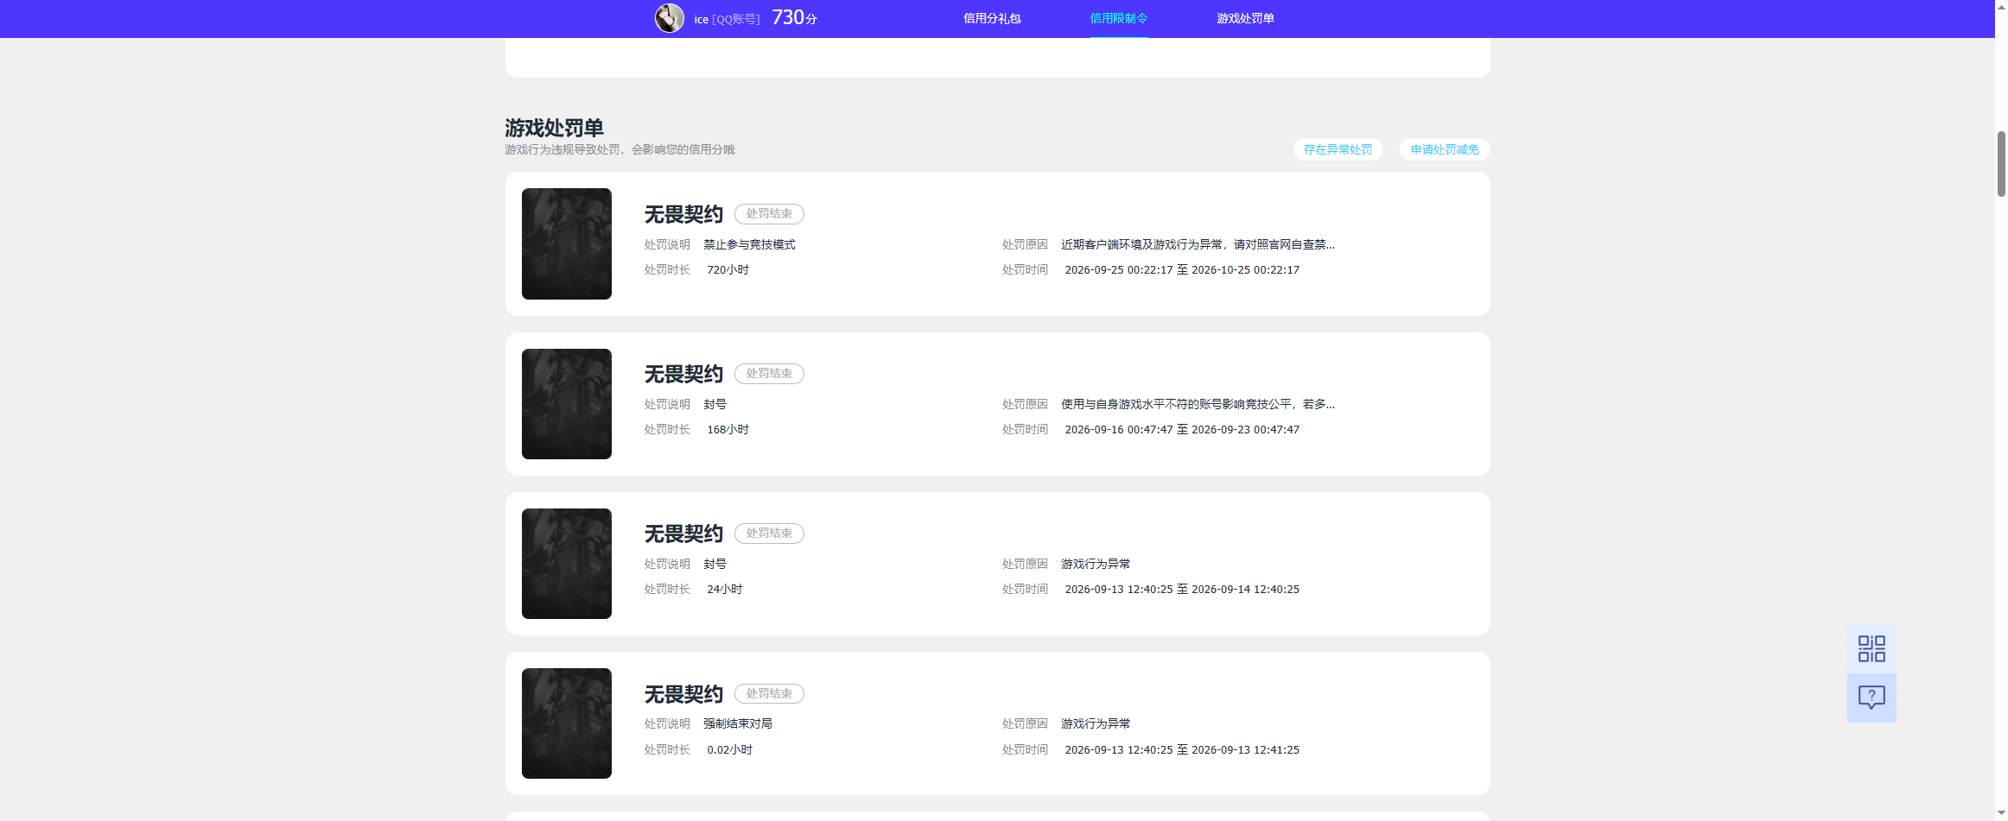Click 申请处罚减免 button
The image size is (2008, 821).
(x=1445, y=149)
